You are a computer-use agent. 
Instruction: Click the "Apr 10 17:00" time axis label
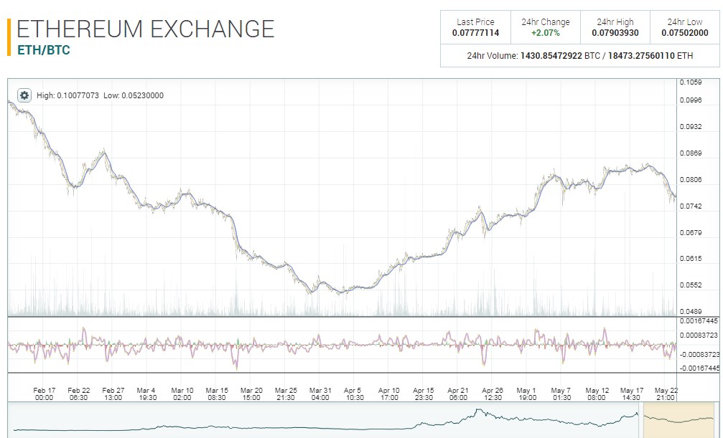[389, 394]
